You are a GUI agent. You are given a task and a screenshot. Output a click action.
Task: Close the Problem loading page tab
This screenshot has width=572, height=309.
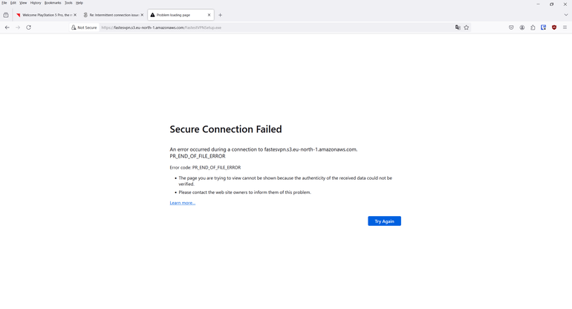(x=209, y=15)
